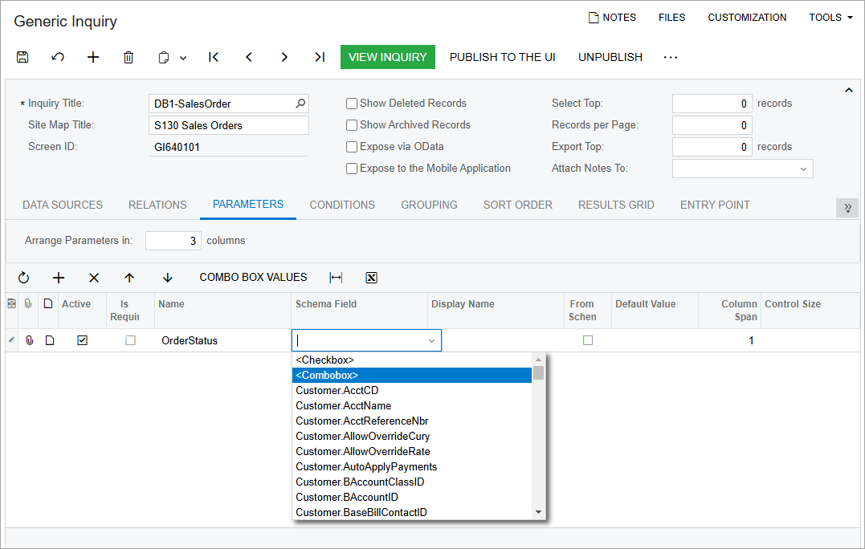Enable Show Deleted Records checkbox
This screenshot has width=865, height=549.
(352, 104)
